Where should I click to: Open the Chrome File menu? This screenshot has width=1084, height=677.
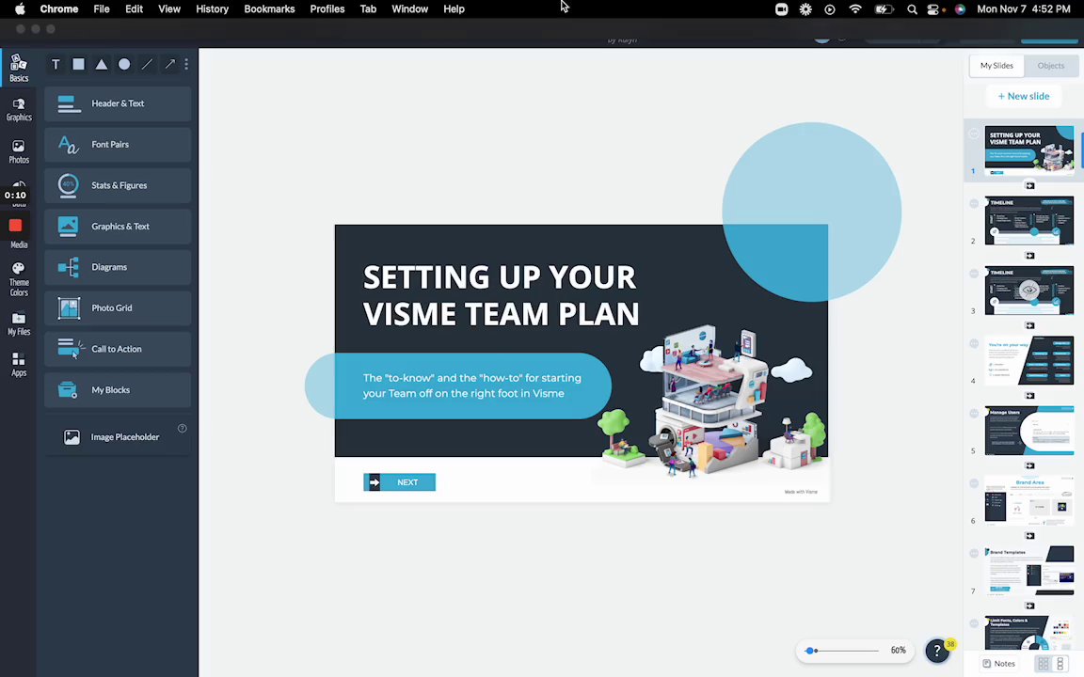point(102,9)
